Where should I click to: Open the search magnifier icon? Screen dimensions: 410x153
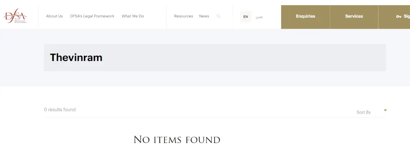tap(218, 16)
